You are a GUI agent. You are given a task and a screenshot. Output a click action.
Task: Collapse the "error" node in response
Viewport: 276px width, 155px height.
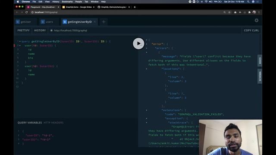[x=147, y=44]
